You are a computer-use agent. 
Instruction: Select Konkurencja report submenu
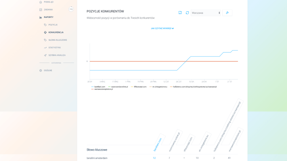(x=56, y=32)
